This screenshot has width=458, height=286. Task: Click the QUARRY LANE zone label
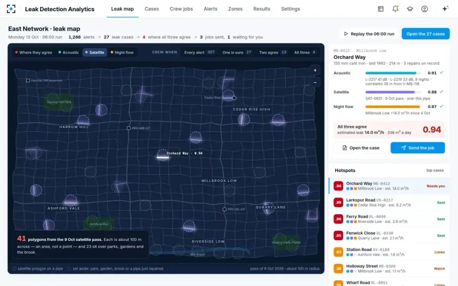[x=271, y=207]
